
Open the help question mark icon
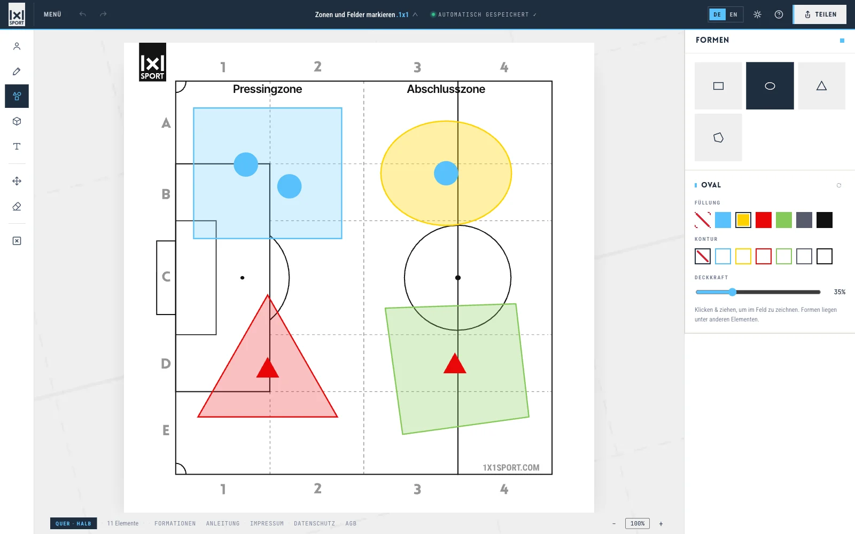(779, 14)
